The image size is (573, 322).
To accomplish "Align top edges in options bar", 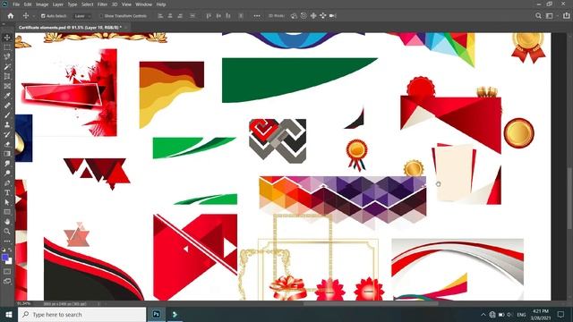I will 209,16.
